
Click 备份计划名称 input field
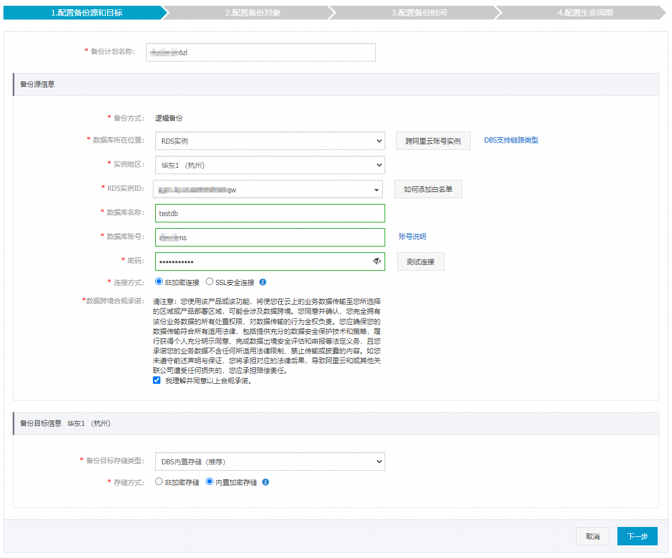tap(261, 52)
